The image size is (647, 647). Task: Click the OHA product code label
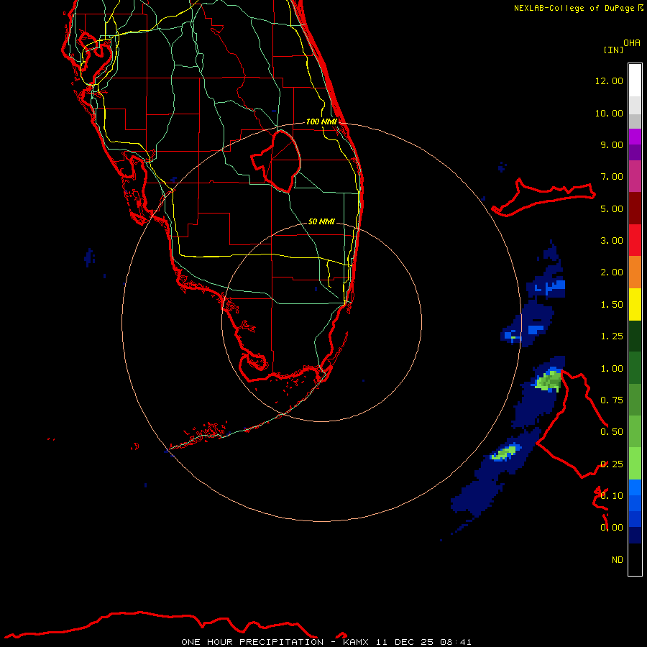point(632,43)
